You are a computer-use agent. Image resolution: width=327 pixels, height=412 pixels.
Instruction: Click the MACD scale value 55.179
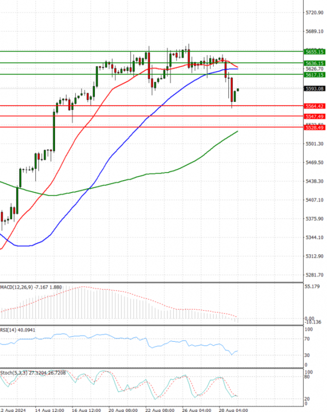[312, 286]
